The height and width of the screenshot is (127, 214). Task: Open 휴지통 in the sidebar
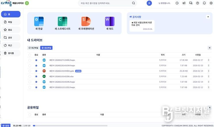pos(11,53)
